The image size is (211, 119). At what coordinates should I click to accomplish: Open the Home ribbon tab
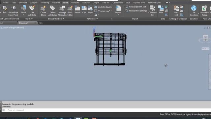point(6,3)
